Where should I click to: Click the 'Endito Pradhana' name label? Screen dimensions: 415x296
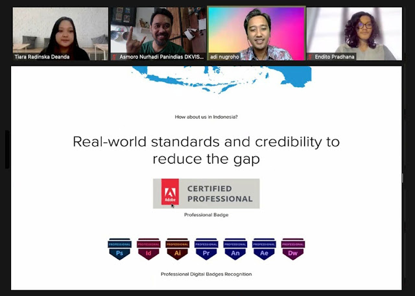coord(335,56)
